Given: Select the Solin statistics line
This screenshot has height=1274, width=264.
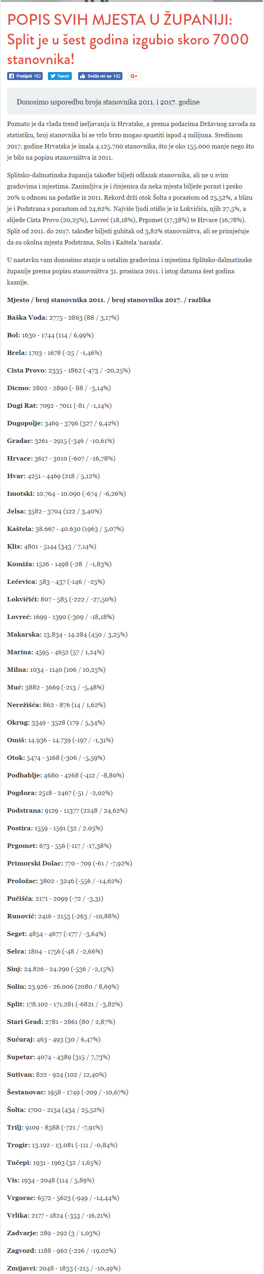Looking at the screenshot, I should 63,987.
